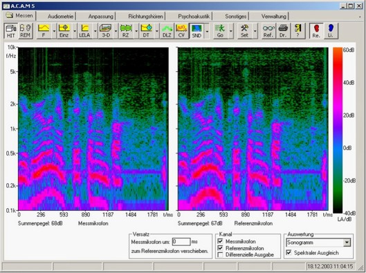Open the Ref. glasses button
The image size is (366, 273).
[268, 31]
